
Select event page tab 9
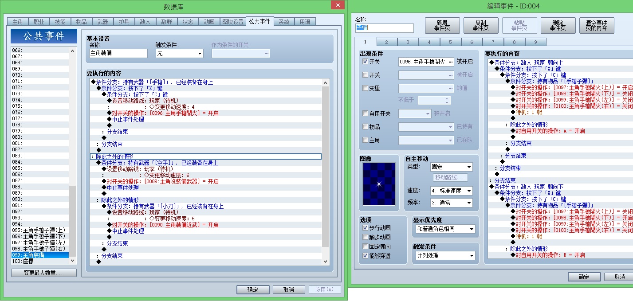pyautogui.click(x=536, y=42)
